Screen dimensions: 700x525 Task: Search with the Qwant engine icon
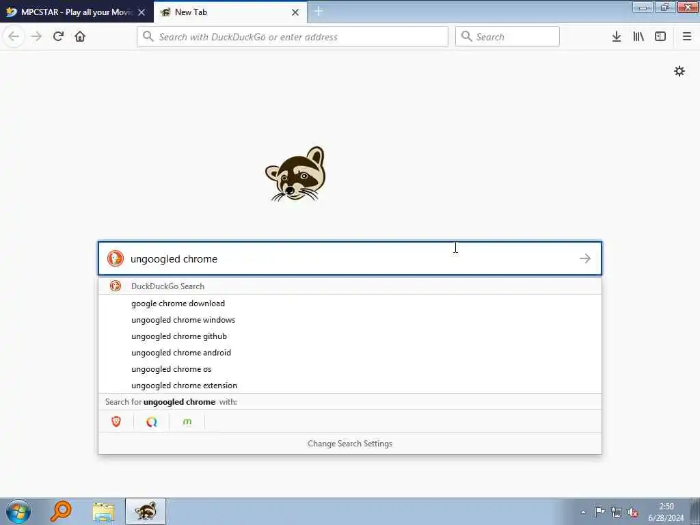152,421
